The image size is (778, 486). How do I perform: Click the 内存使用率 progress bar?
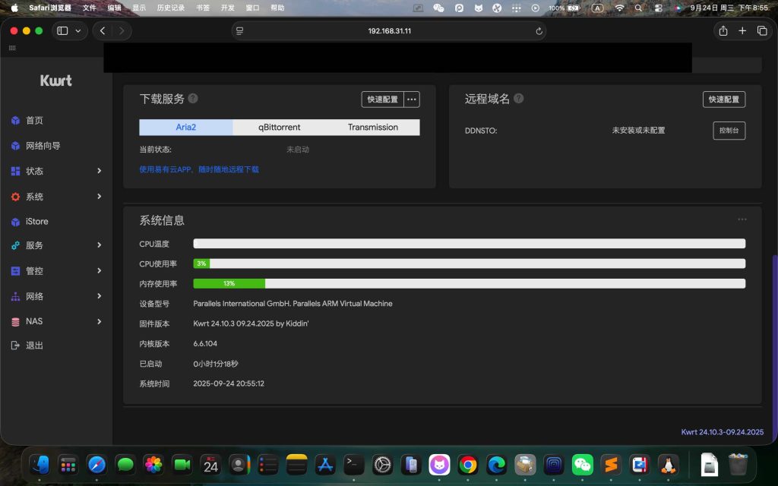click(x=469, y=283)
